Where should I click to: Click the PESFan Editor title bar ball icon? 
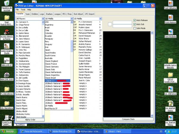pos(17,6)
